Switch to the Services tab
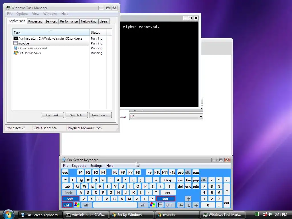 click(51, 21)
